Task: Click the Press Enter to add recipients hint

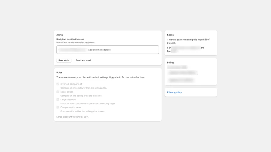Action: pyautogui.click(x=76, y=43)
